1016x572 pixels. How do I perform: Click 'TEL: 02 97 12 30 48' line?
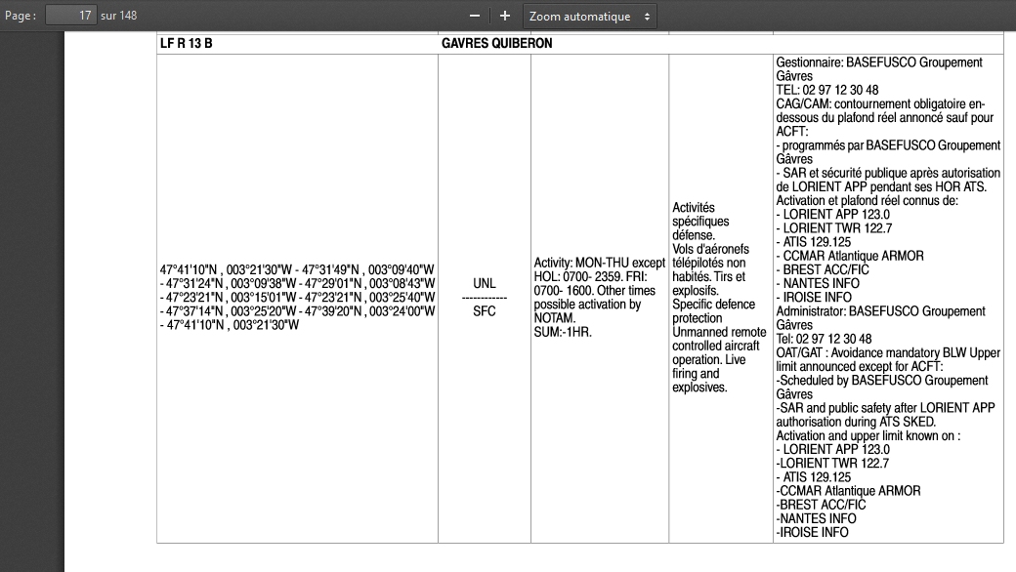click(827, 90)
